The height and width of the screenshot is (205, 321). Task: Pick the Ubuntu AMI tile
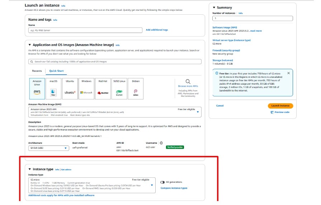coord(70,88)
